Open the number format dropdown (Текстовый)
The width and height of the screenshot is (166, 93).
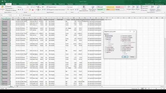click(x=78, y=7)
